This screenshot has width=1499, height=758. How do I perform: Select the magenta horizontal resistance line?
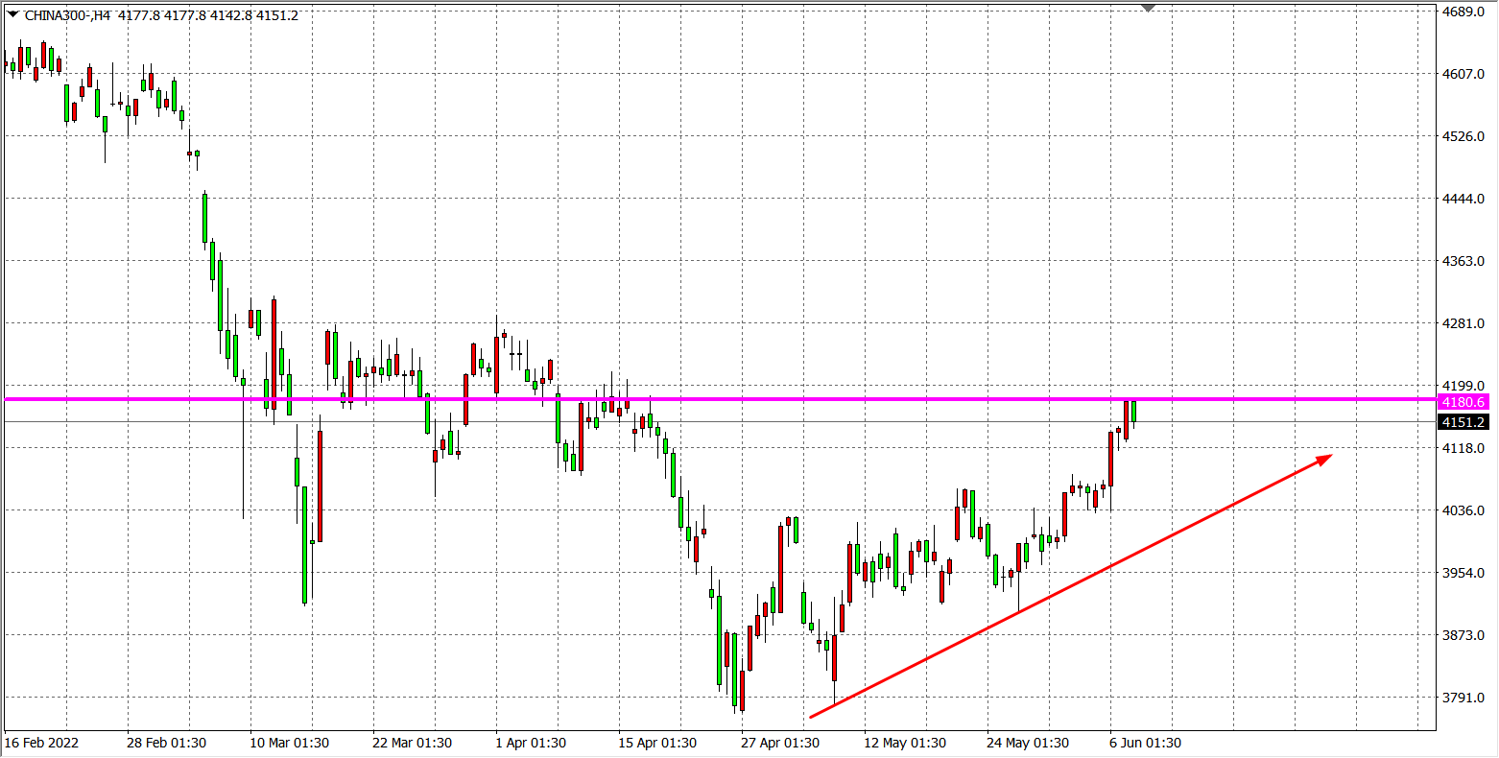pos(768,398)
